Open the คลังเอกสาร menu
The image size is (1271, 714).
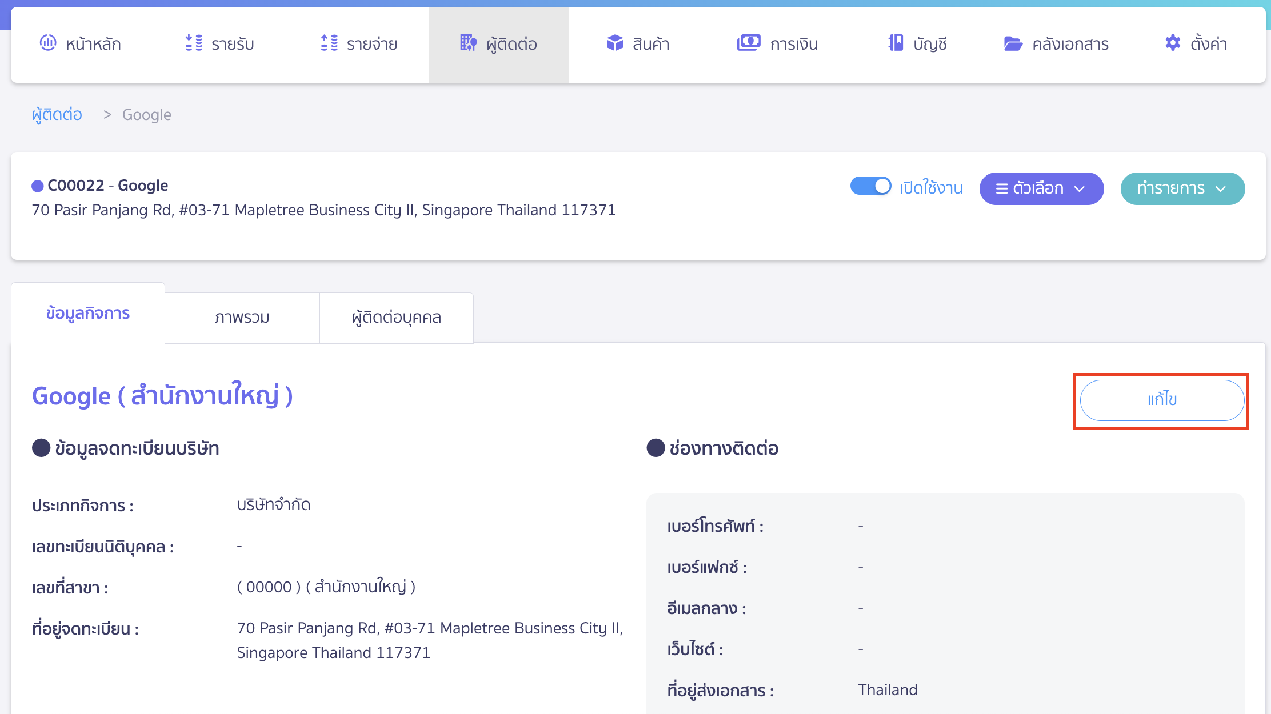(1056, 44)
